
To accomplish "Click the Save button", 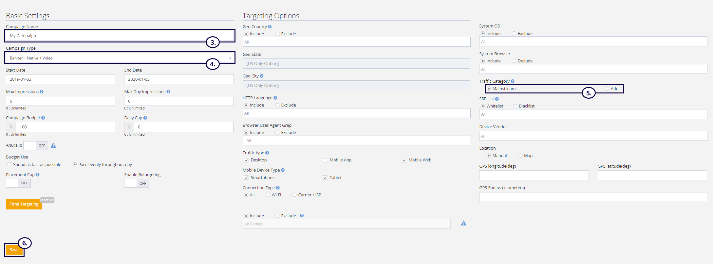I will tap(14, 250).
